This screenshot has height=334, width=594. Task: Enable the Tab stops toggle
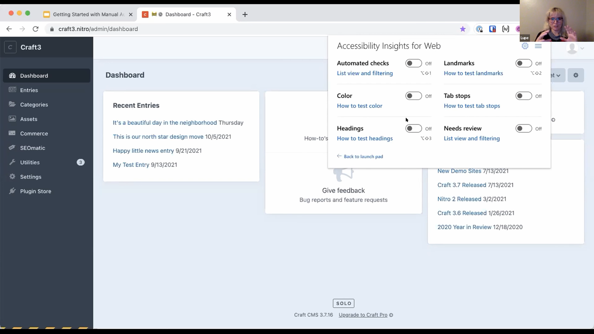(x=524, y=96)
